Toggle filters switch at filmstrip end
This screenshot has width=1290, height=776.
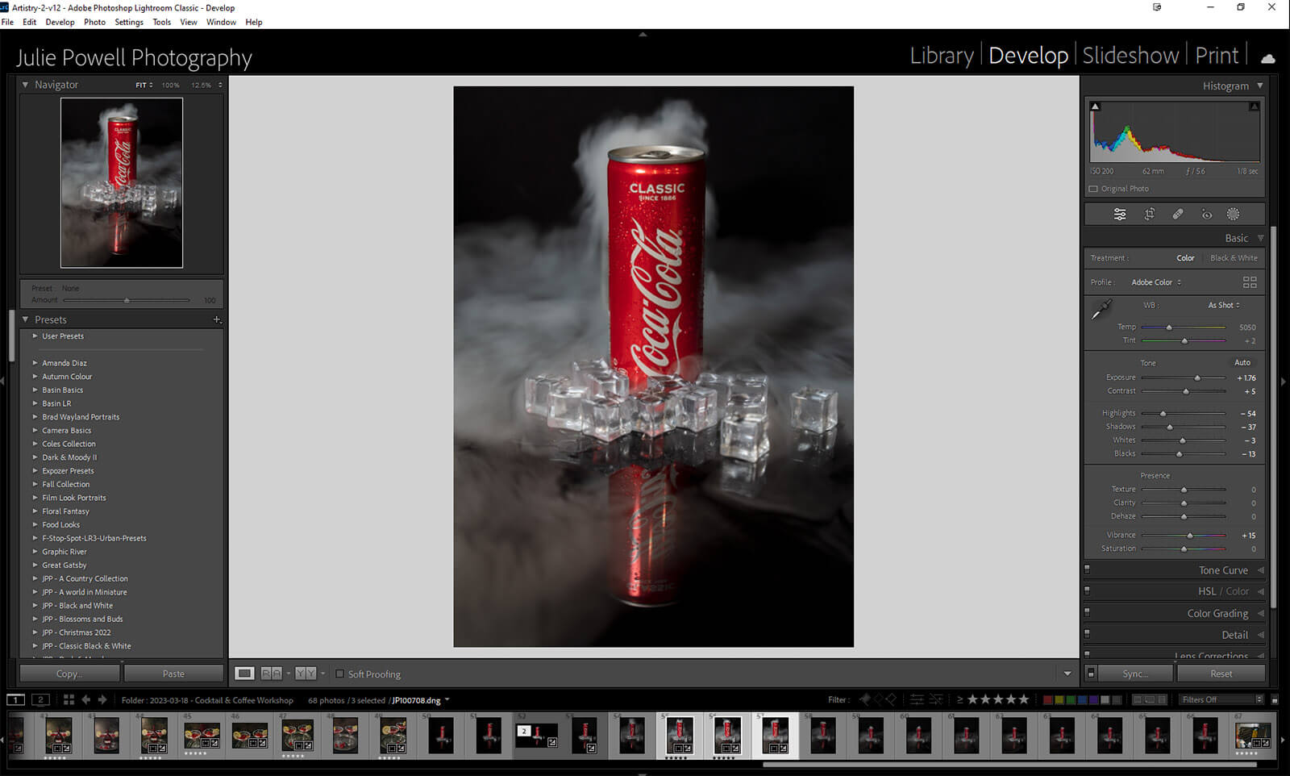tap(1275, 699)
